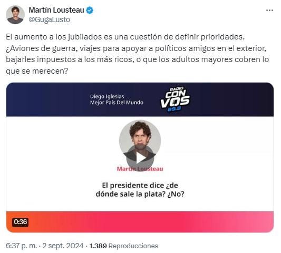Image resolution: width=281 pixels, height=253 pixels.
Task: Click the 0:36 video duration badge
Action: tap(20, 222)
